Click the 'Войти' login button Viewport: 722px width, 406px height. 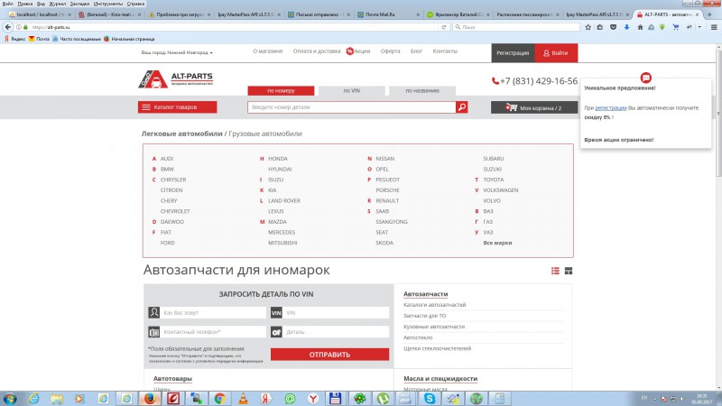click(x=556, y=53)
